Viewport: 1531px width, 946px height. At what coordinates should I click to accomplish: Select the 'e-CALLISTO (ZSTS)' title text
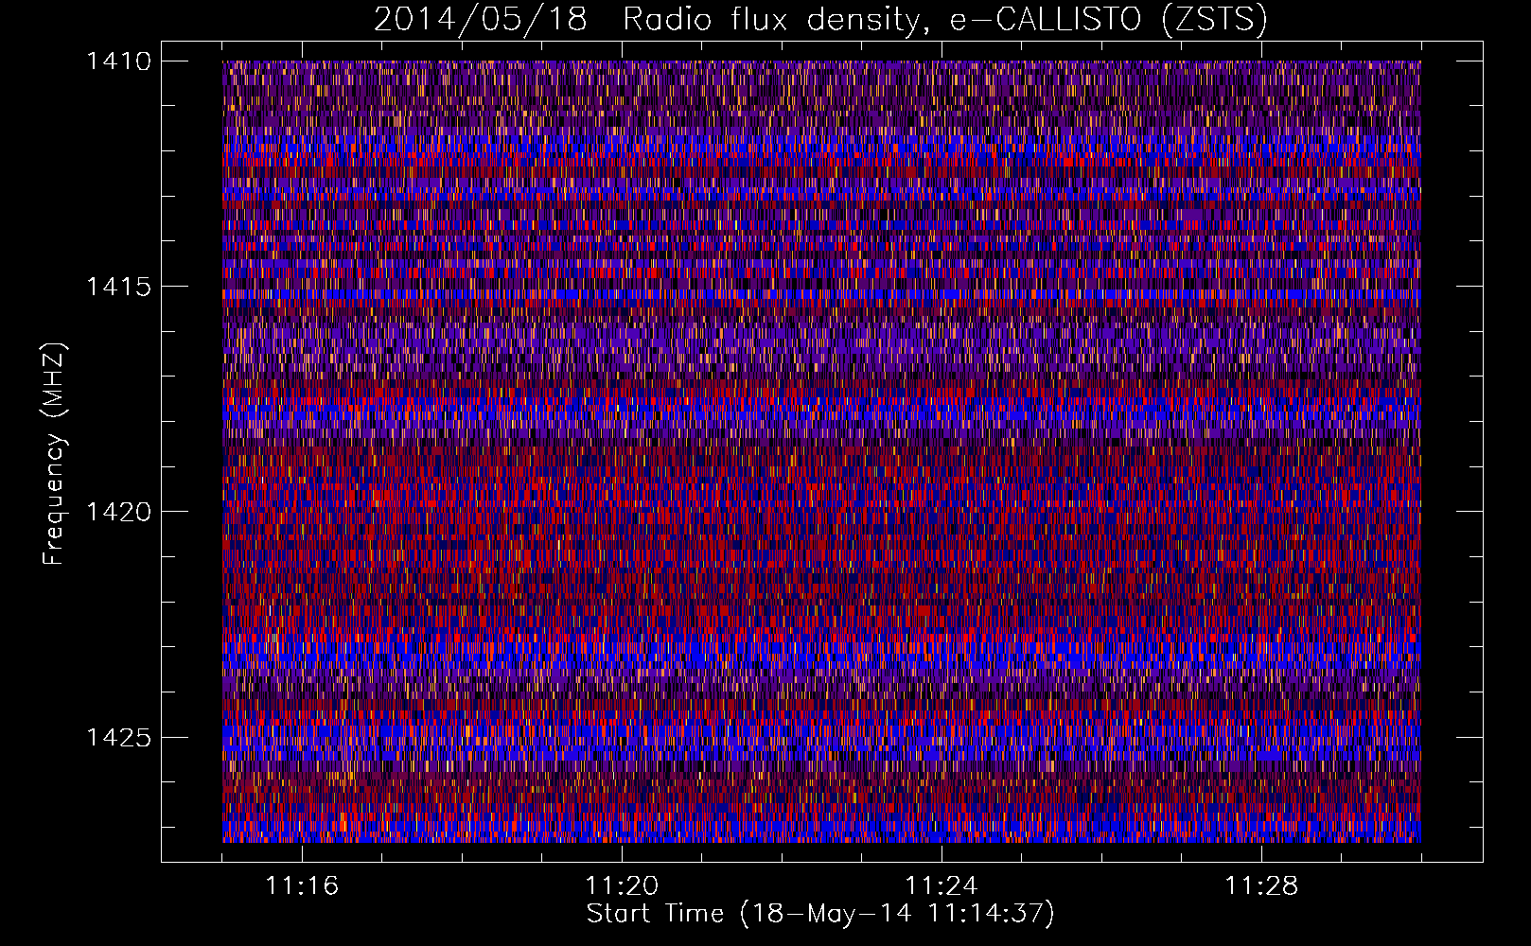click(1109, 20)
